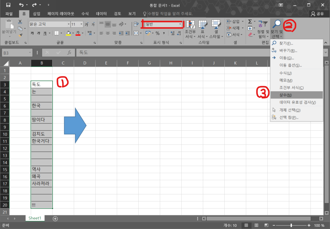Click the yellow fill color bucket
330x229 pixels.
[68, 33]
